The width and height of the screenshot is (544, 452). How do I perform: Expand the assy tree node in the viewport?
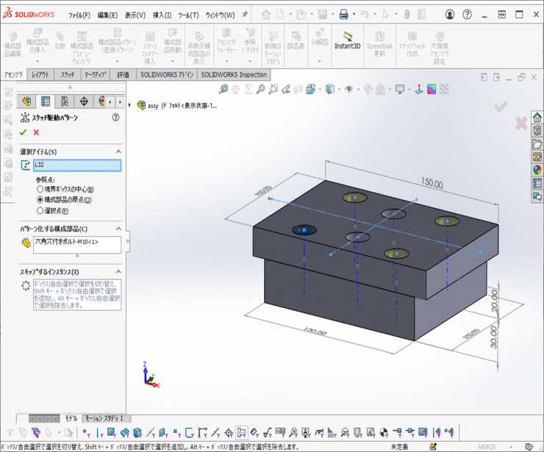(x=131, y=105)
